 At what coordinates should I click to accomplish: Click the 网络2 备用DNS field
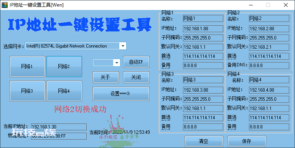coord(269,66)
